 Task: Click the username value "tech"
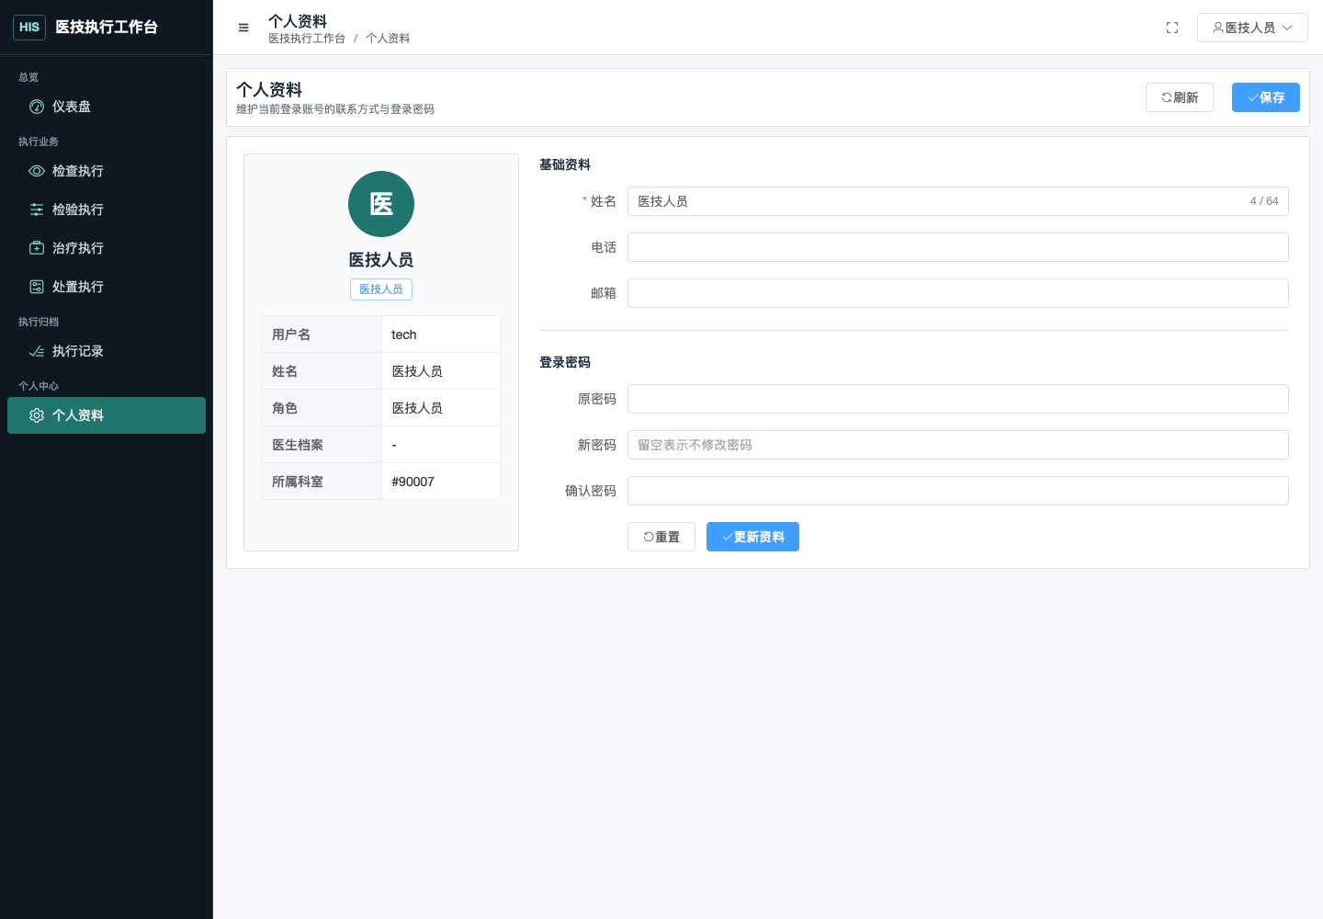(x=404, y=335)
